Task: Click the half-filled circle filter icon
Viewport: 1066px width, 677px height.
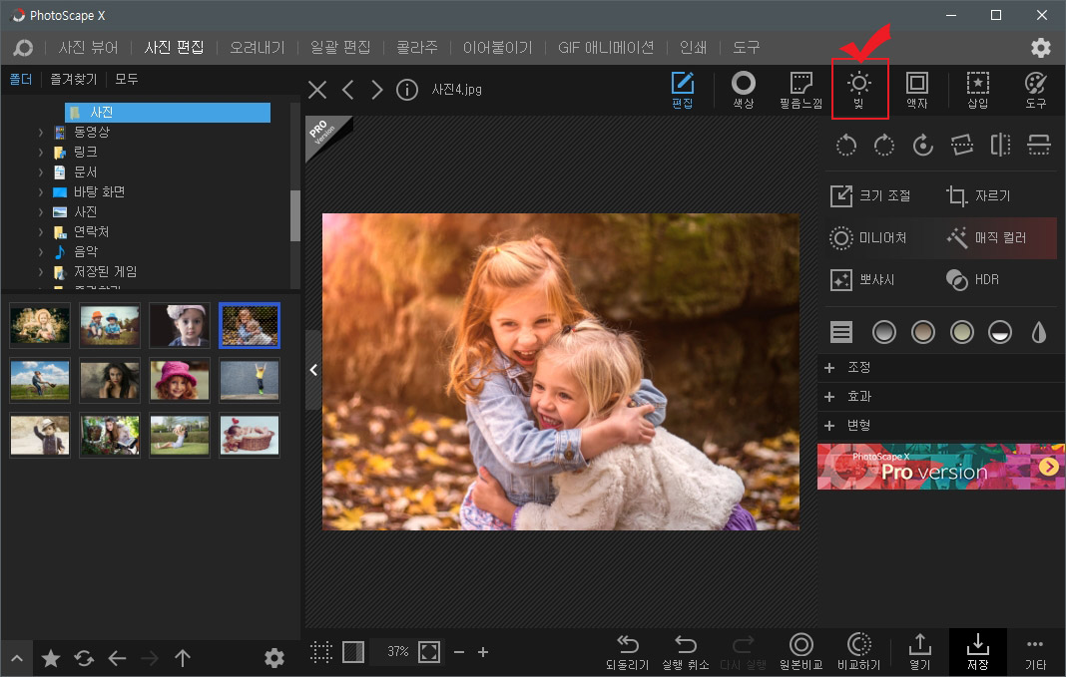Action: point(1000,332)
